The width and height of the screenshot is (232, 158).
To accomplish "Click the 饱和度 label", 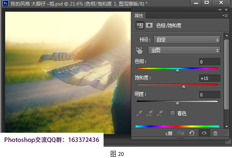I will (143, 78).
